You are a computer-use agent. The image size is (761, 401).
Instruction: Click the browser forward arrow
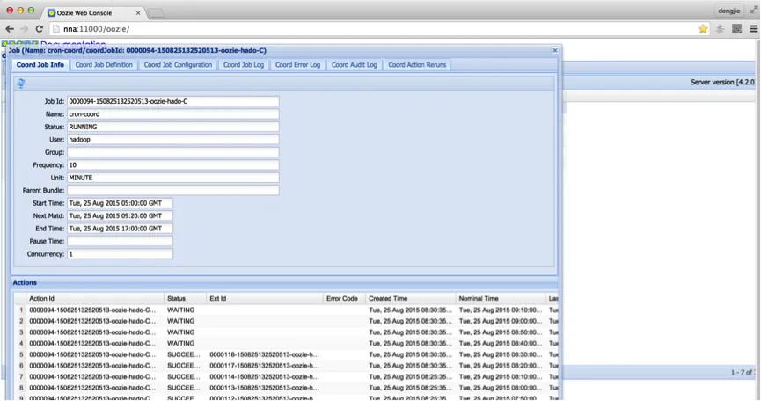pyautogui.click(x=25, y=29)
